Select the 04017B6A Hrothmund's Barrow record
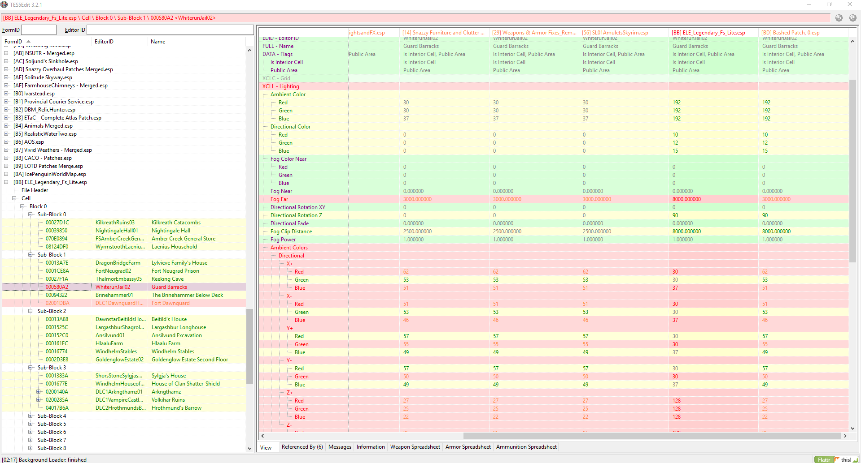Image resolution: width=861 pixels, height=463 pixels. click(124, 408)
